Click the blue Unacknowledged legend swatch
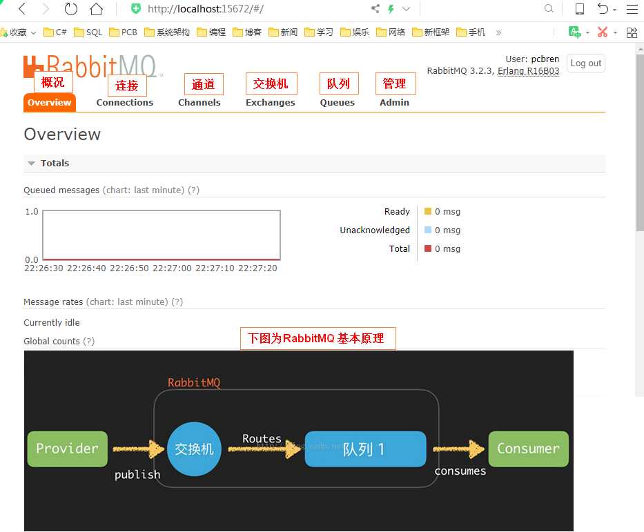This screenshot has height=532, width=644. coord(427,230)
